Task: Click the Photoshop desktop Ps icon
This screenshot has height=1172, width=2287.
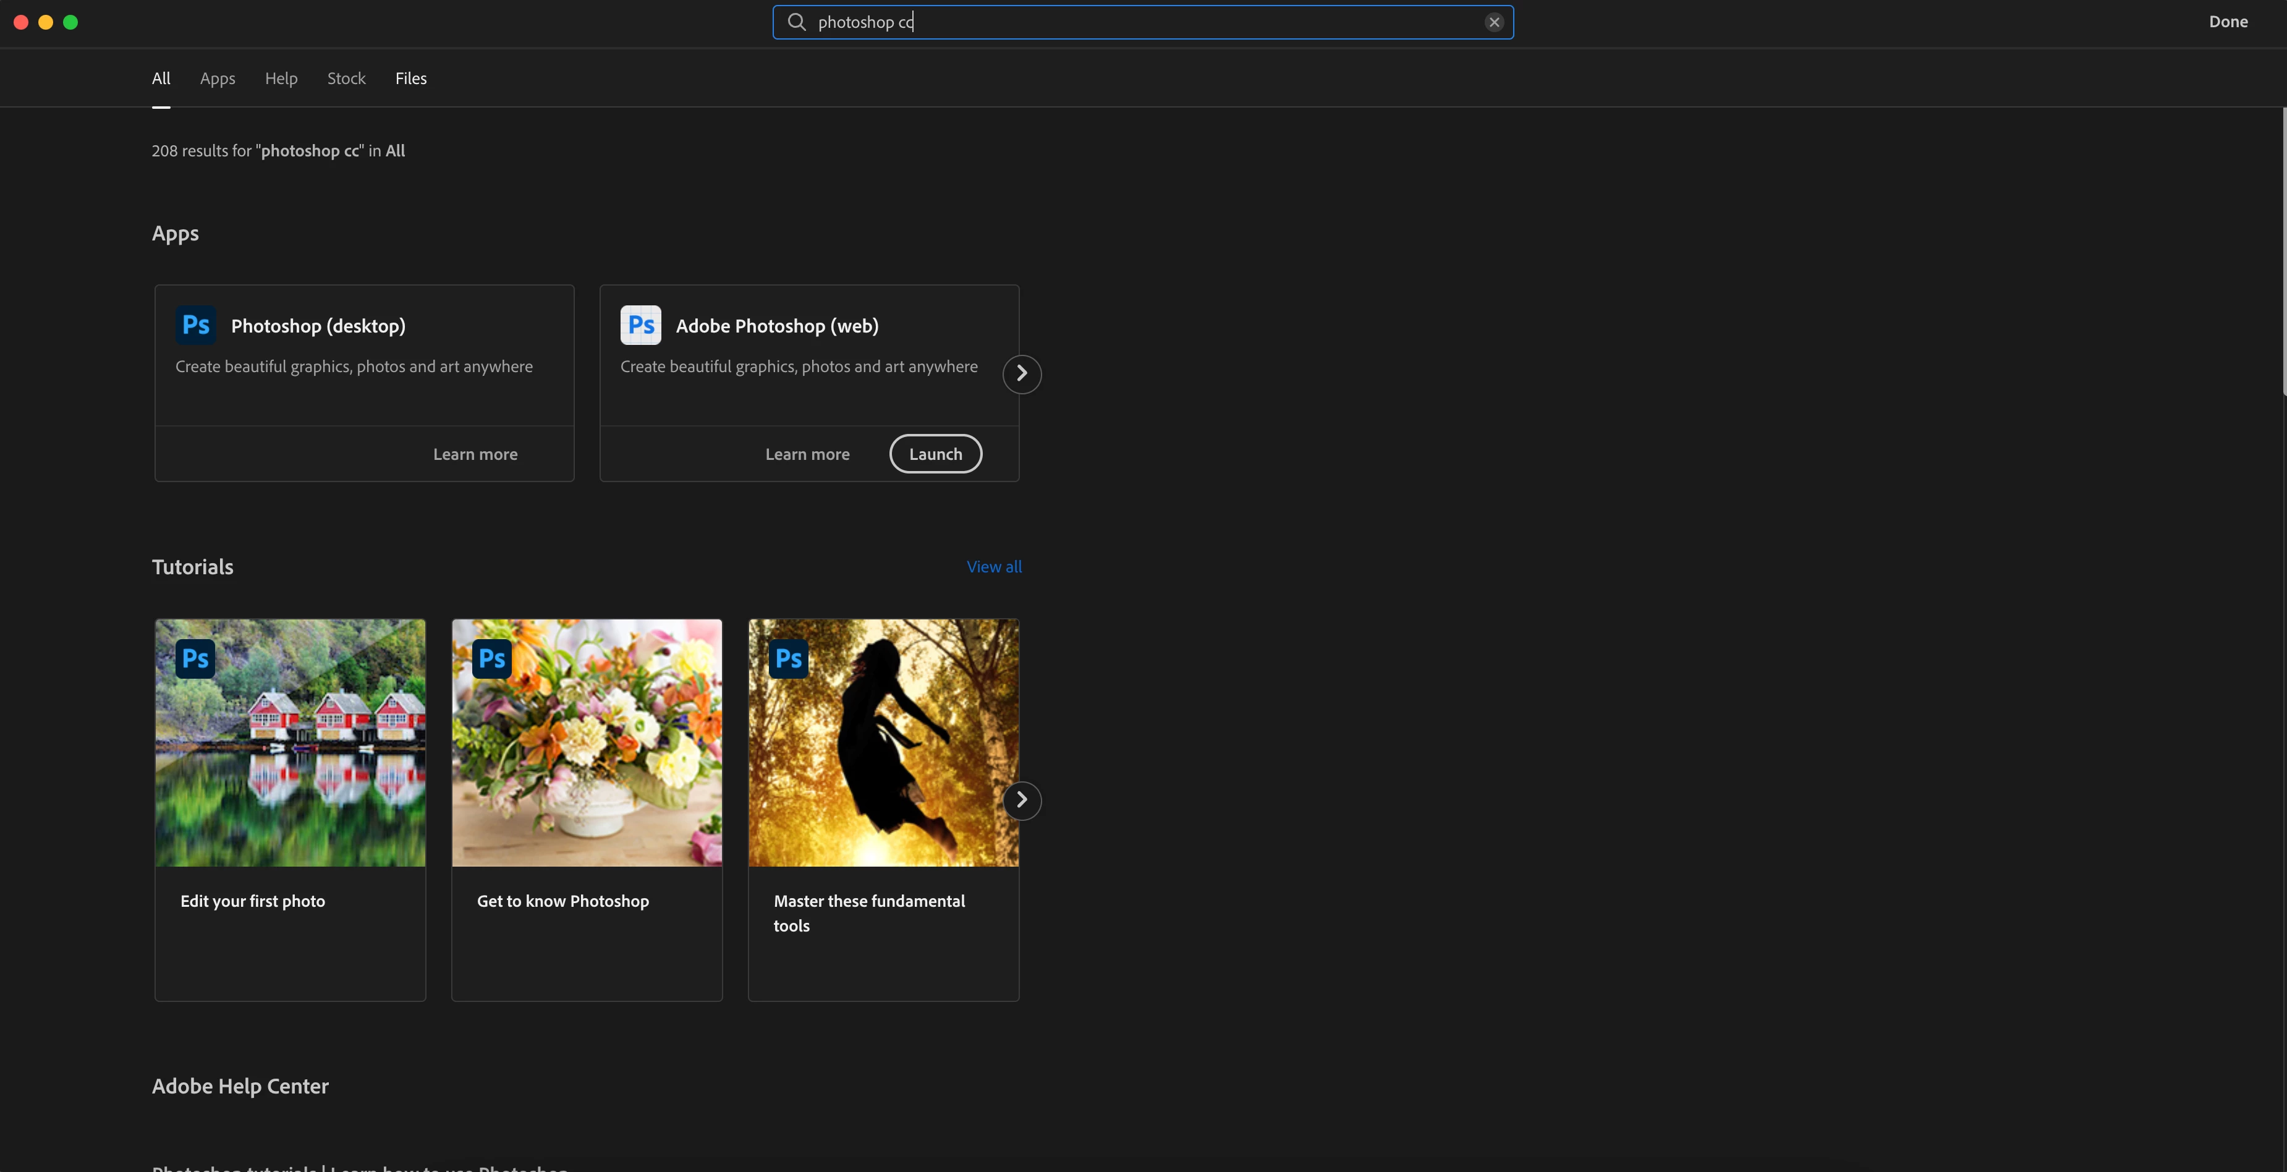Action: click(x=195, y=325)
